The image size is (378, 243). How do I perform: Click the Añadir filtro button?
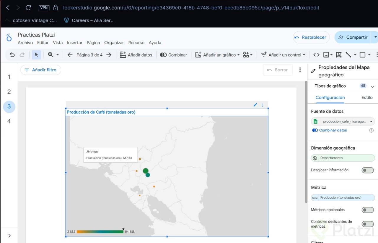pyautogui.click(x=41, y=70)
